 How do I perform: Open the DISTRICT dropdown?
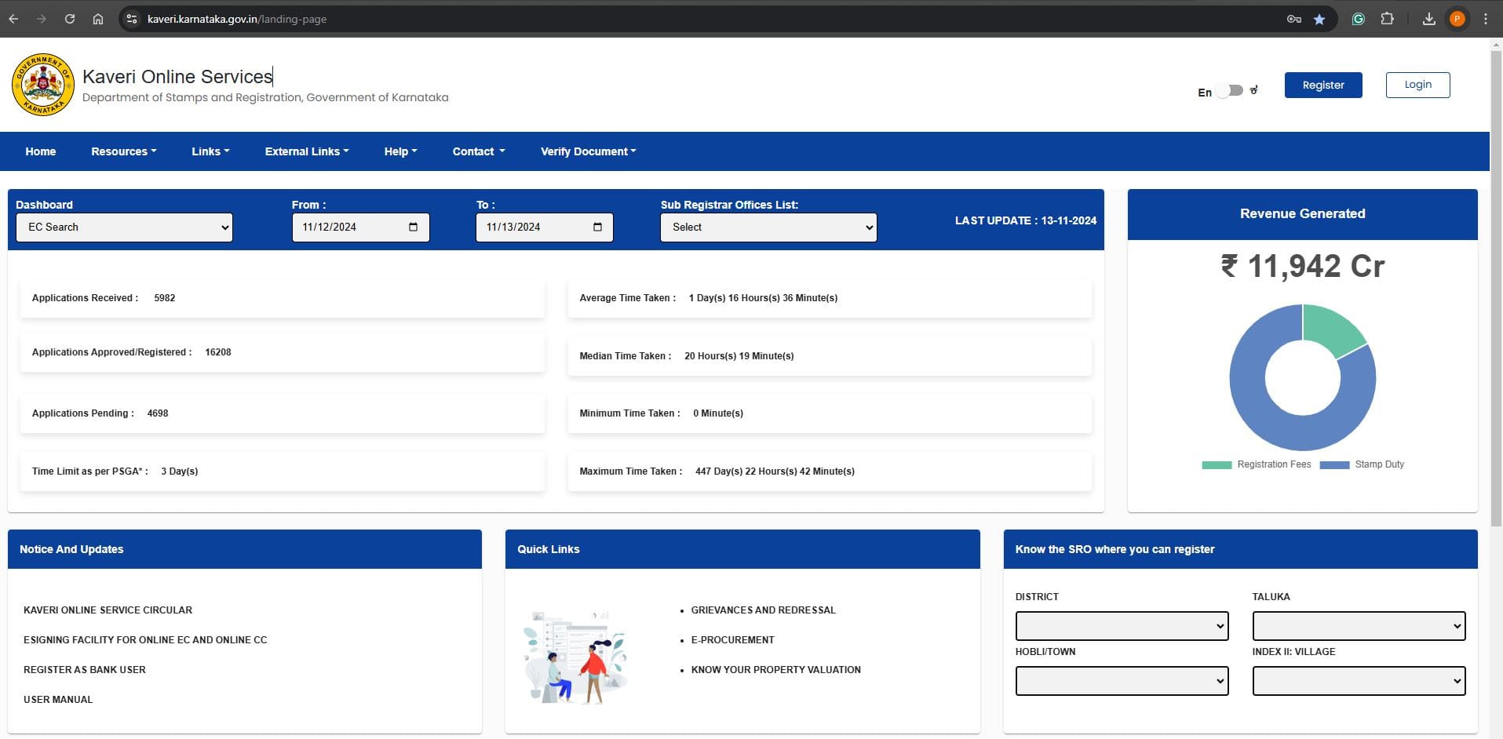tap(1122, 626)
